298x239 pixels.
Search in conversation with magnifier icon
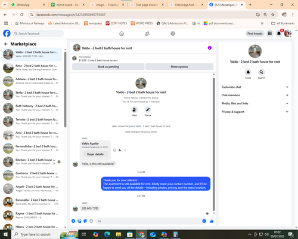tap(262, 72)
